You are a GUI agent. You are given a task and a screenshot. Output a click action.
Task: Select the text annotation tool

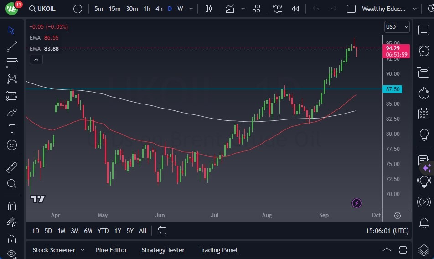coord(12,129)
